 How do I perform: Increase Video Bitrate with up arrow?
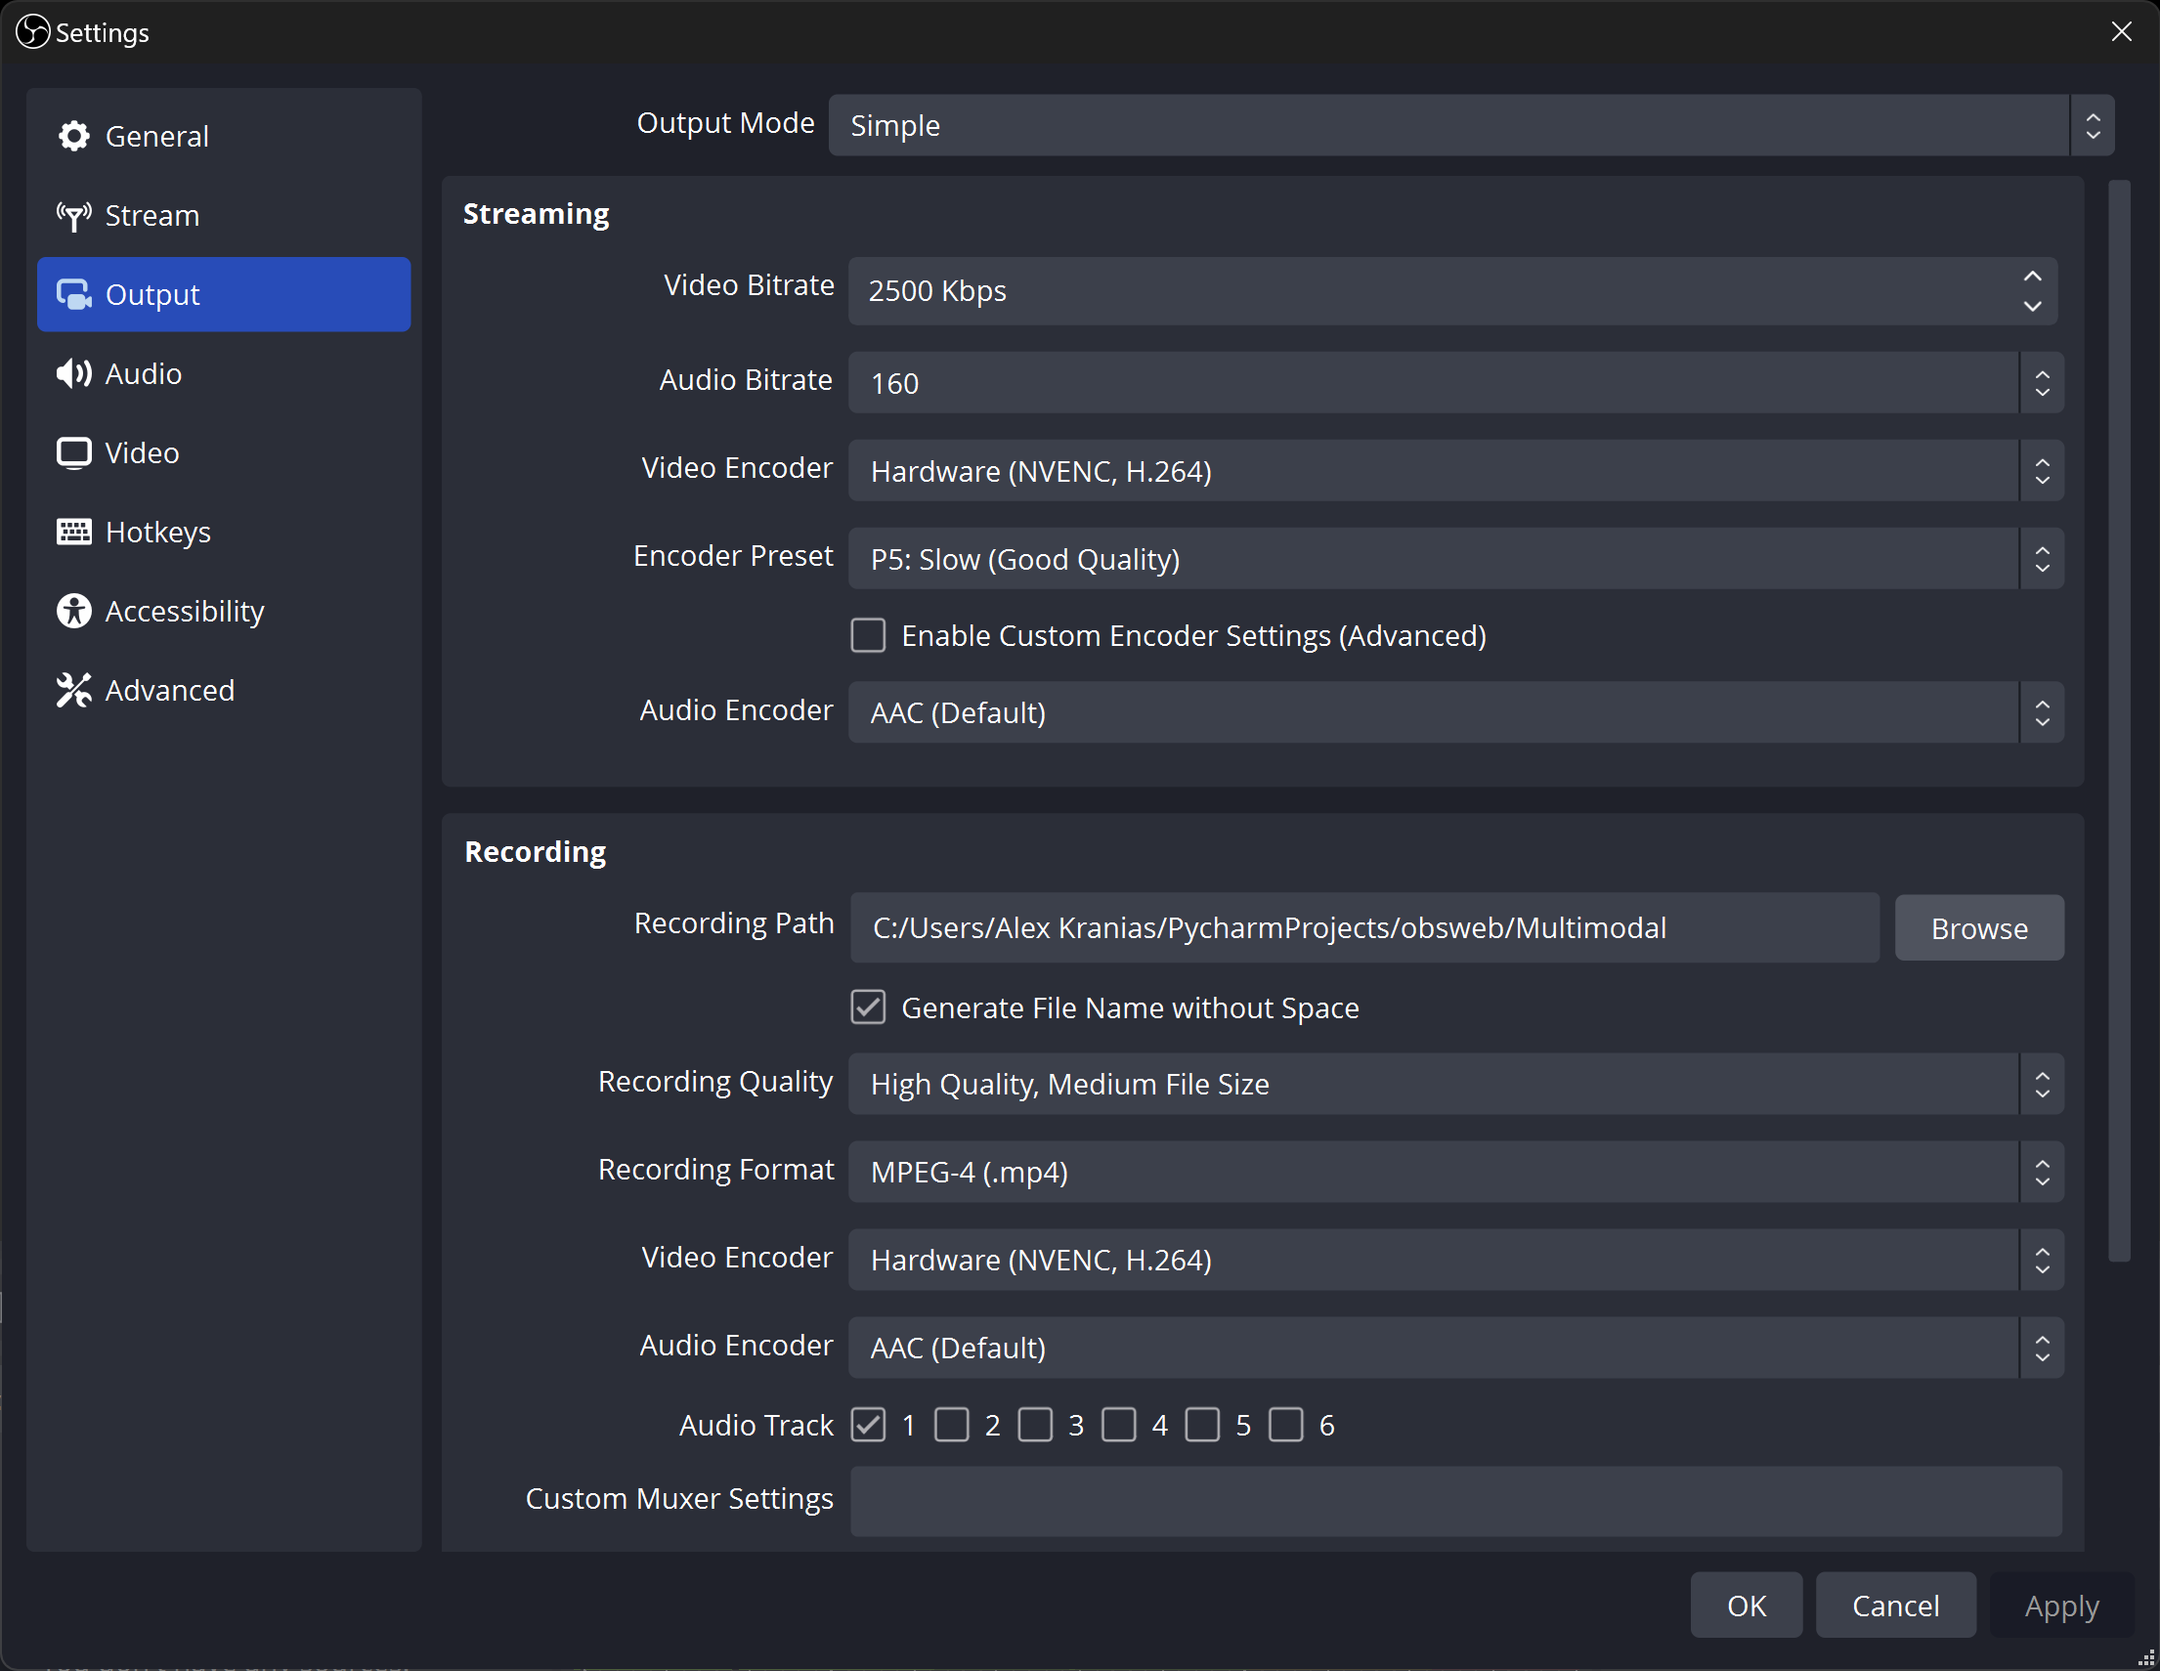pos(2031,277)
